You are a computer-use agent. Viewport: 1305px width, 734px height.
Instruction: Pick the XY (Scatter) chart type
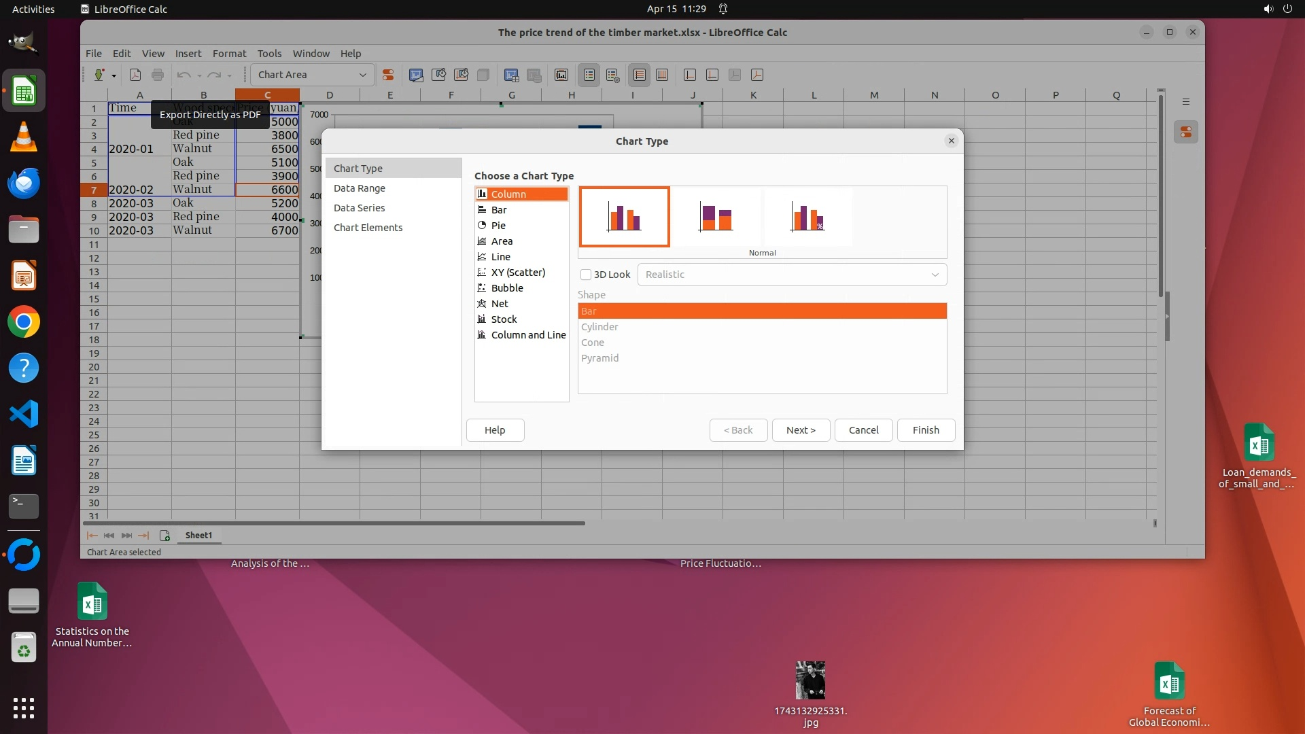point(517,273)
